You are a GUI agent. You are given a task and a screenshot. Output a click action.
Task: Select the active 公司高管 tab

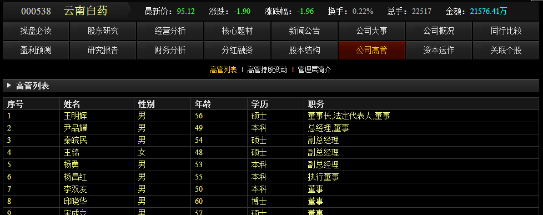tap(371, 51)
